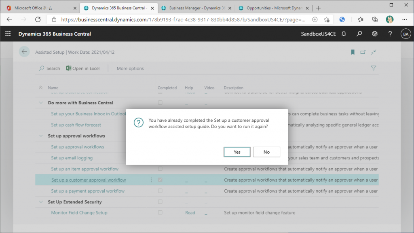Open Set up your Business Inbox in Outlook
This screenshot has height=233, width=414.
[89, 114]
